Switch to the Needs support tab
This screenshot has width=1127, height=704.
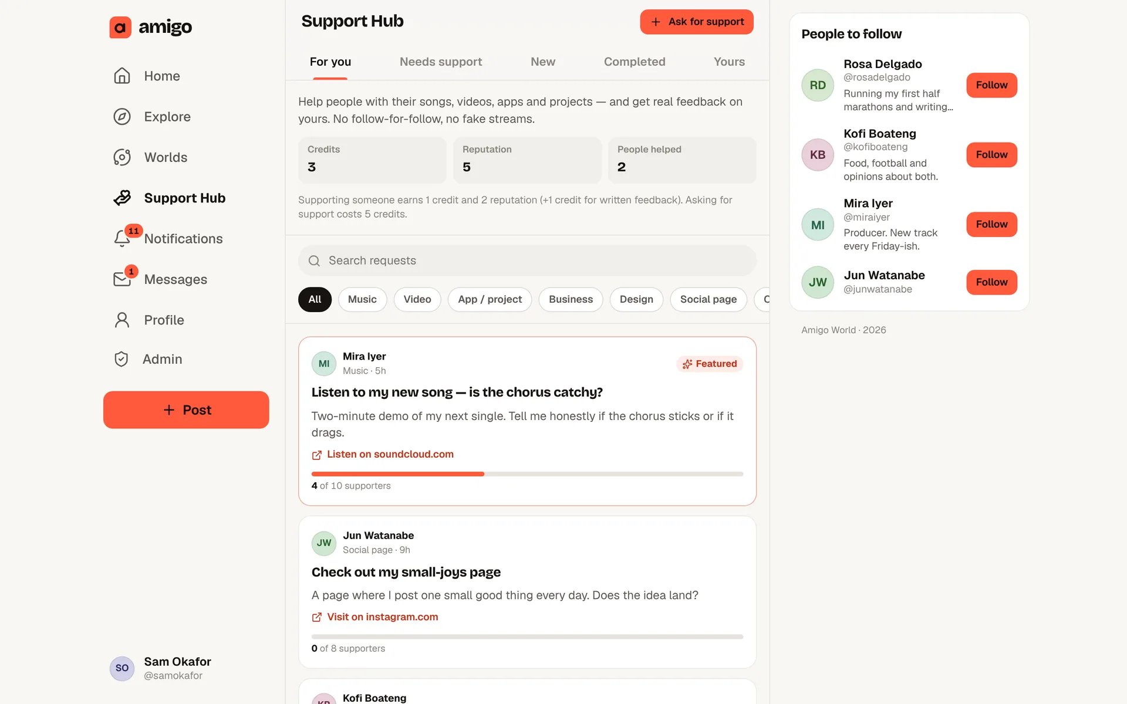[x=441, y=62]
